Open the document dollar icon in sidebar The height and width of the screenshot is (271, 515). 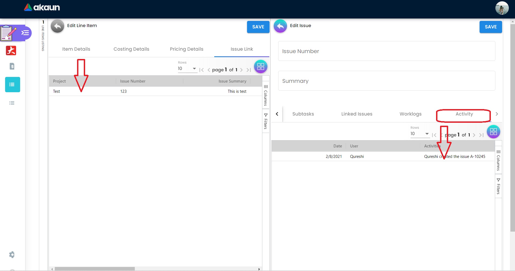click(x=12, y=66)
